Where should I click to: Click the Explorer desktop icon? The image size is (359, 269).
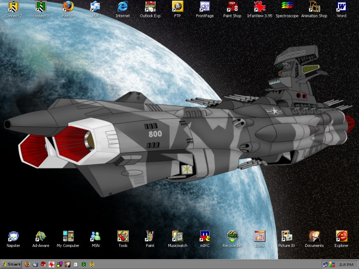pyautogui.click(x=342, y=239)
